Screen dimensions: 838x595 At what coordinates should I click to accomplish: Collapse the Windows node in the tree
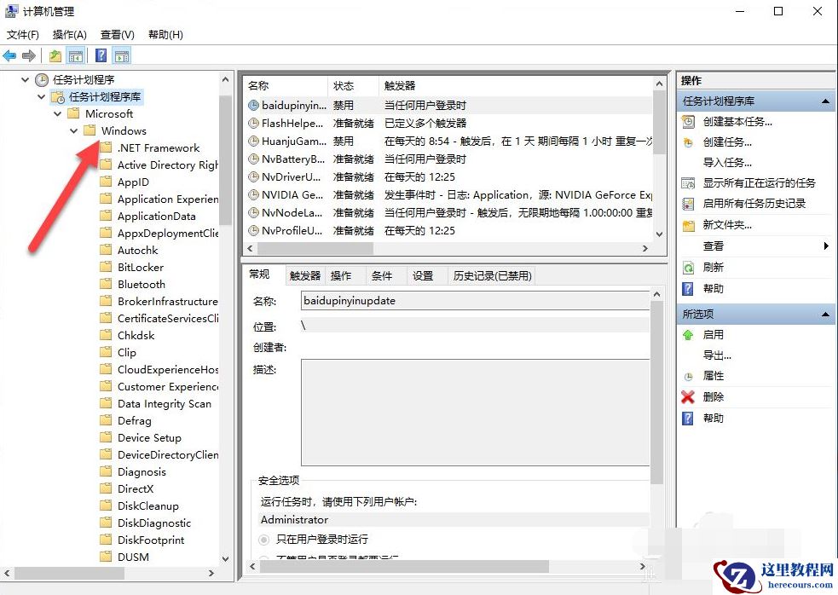[73, 130]
